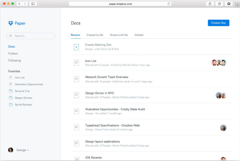Reload the page with the refresh icon
This screenshot has width=240, height=161.
(x=169, y=4)
